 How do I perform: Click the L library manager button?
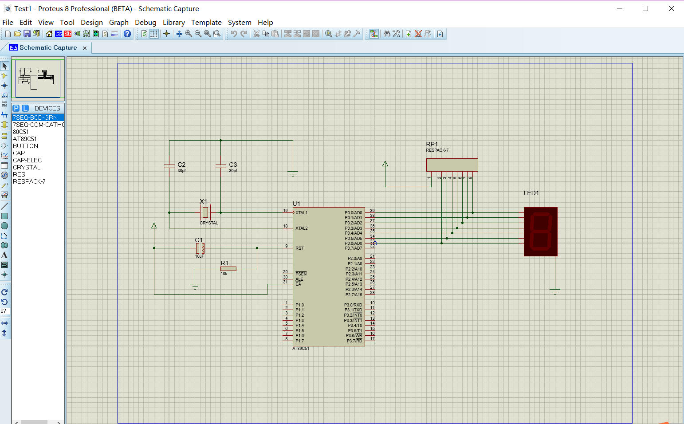tap(25, 108)
